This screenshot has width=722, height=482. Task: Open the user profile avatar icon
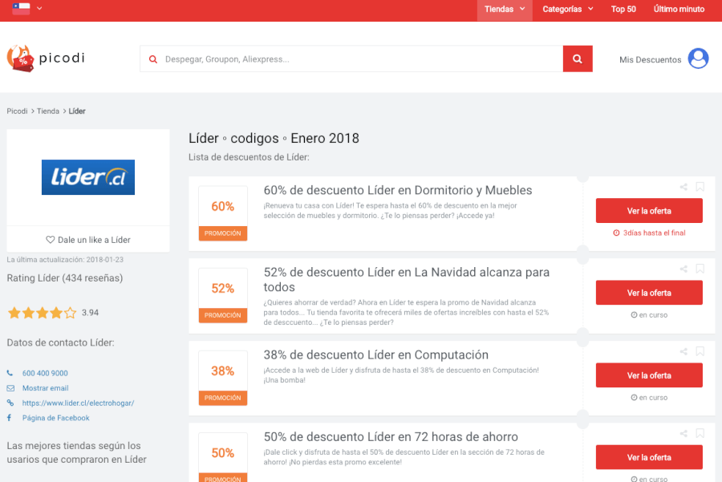[698, 59]
